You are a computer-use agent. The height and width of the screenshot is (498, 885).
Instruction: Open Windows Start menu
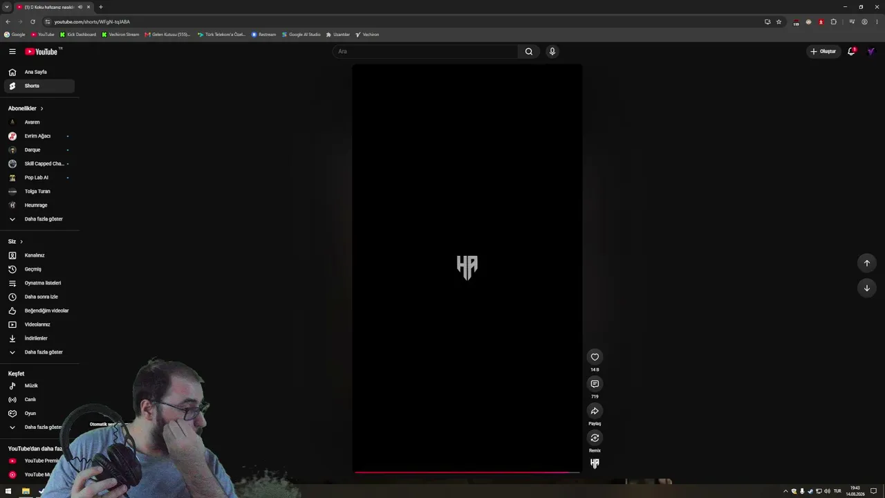(8, 491)
